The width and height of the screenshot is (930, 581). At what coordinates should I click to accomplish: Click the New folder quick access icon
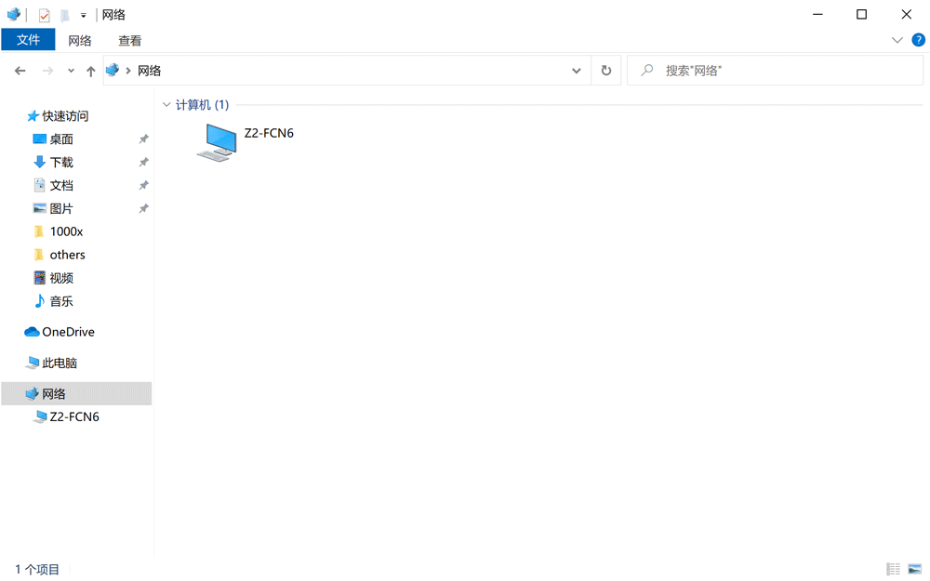pyautogui.click(x=65, y=15)
